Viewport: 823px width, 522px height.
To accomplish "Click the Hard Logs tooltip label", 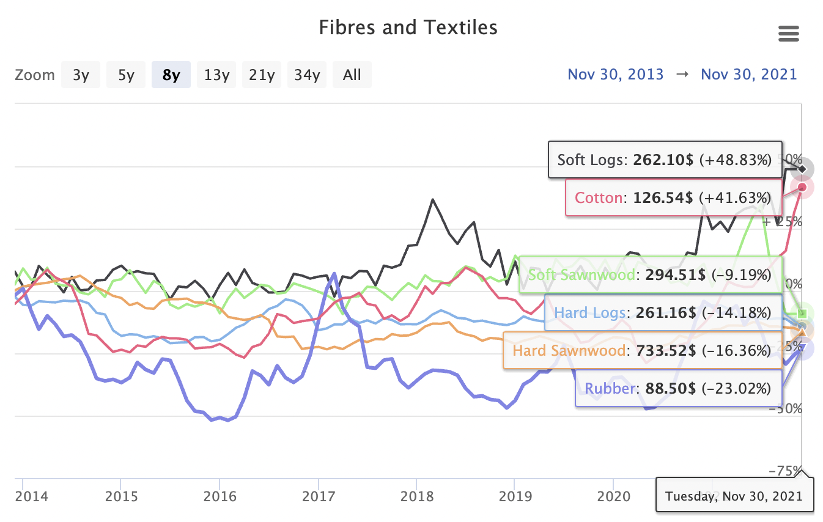I will click(x=663, y=313).
